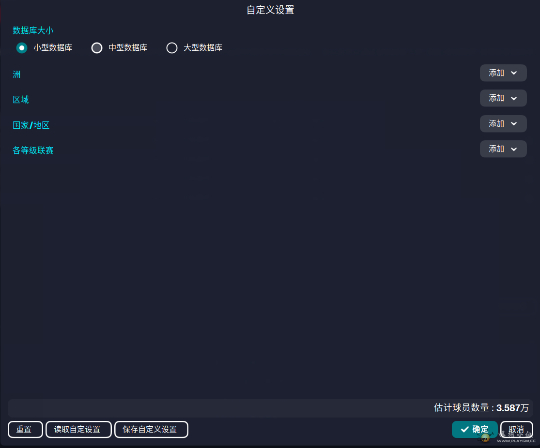Select the 小型数据库 radio button

pos(22,48)
